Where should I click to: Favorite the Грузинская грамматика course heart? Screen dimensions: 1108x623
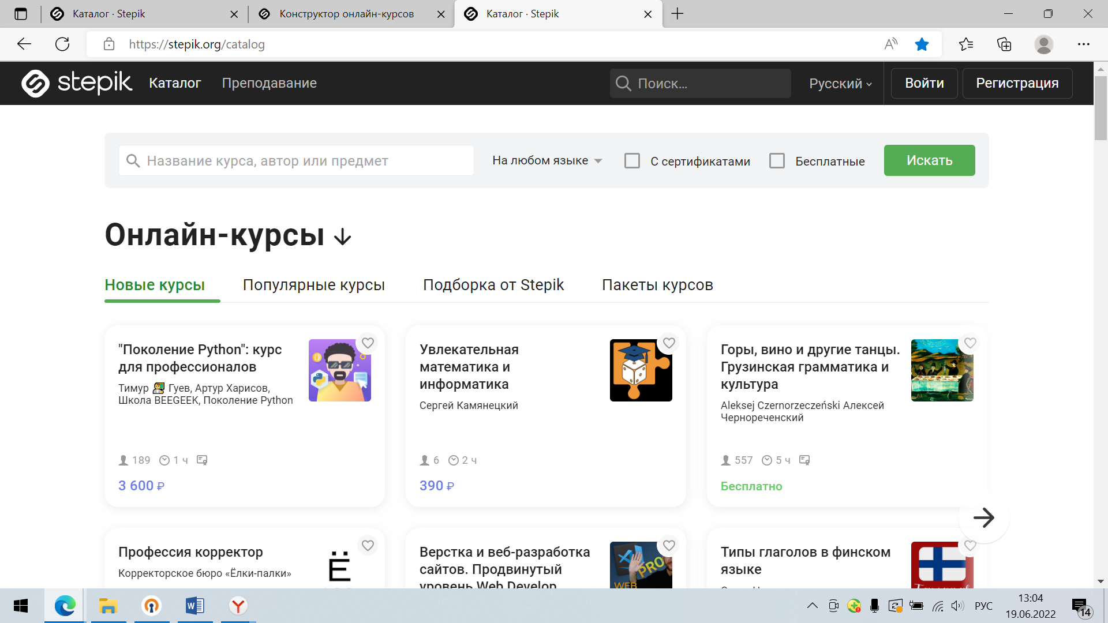pyautogui.click(x=970, y=343)
